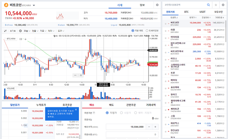Favorite the 비트코인캐시 BCH/KRW row star
This screenshot has height=139, width=228.
pos(165,52)
